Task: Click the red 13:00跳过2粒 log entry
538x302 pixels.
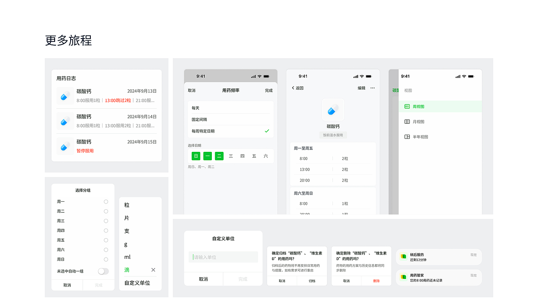Action: tap(118, 101)
